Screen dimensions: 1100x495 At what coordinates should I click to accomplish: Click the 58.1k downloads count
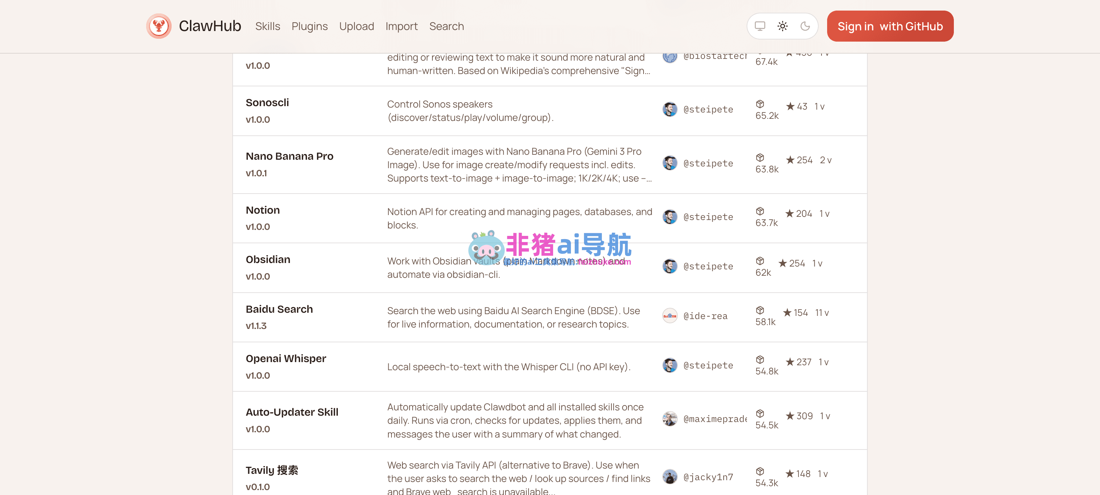tap(765, 322)
